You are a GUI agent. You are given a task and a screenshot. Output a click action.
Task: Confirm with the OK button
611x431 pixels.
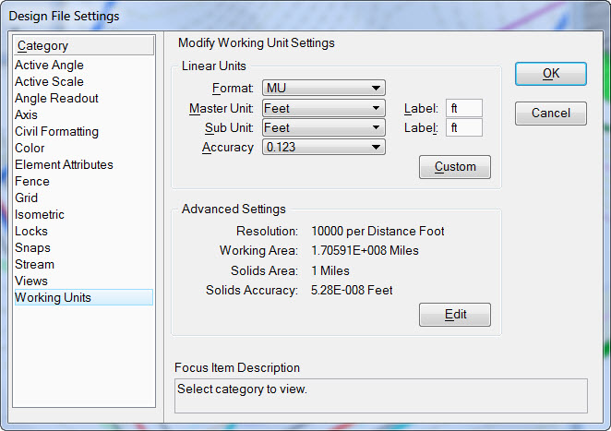click(x=551, y=74)
